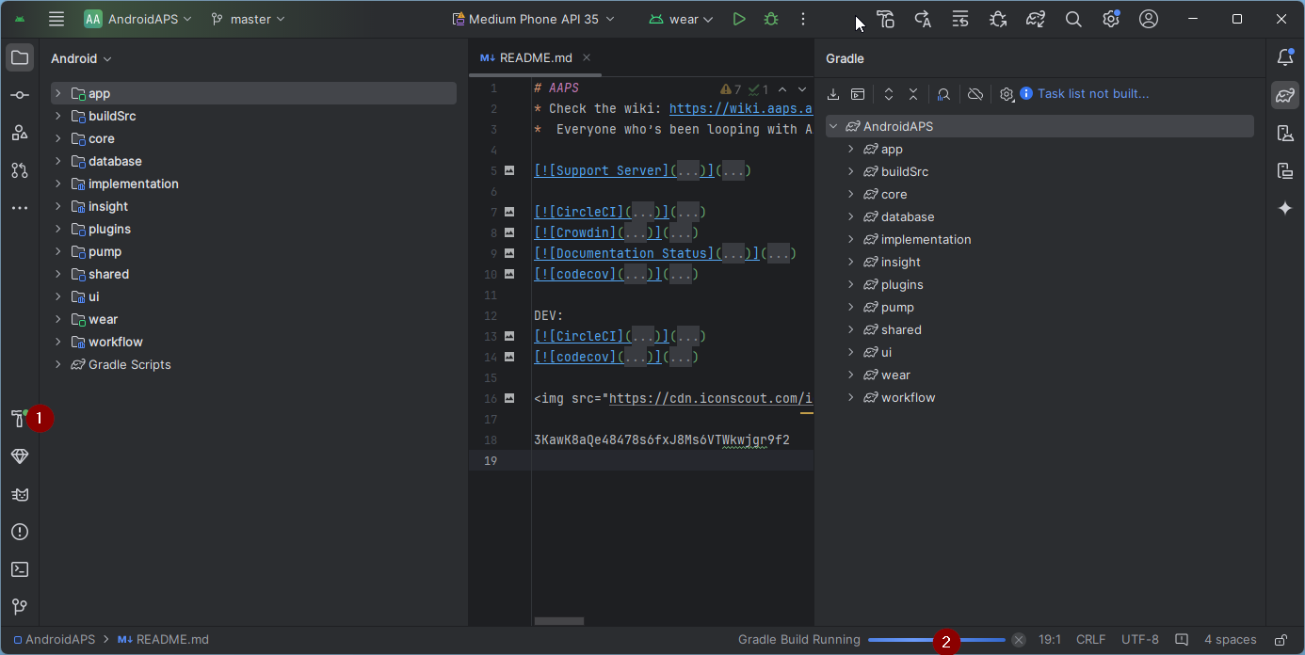Close the README.md tab
Image resolution: width=1305 pixels, height=655 pixels.
pos(587,57)
